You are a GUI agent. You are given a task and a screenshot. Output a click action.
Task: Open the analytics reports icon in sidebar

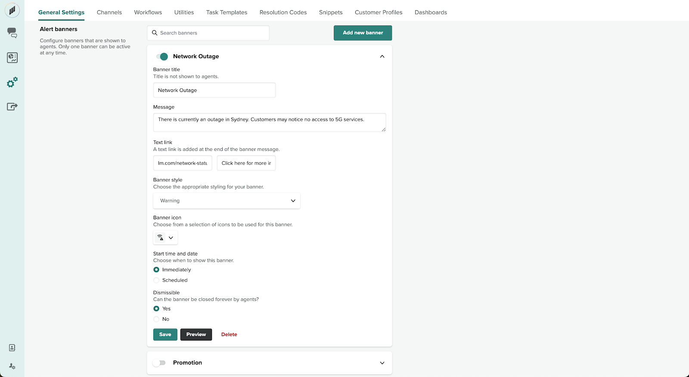pyautogui.click(x=12, y=58)
